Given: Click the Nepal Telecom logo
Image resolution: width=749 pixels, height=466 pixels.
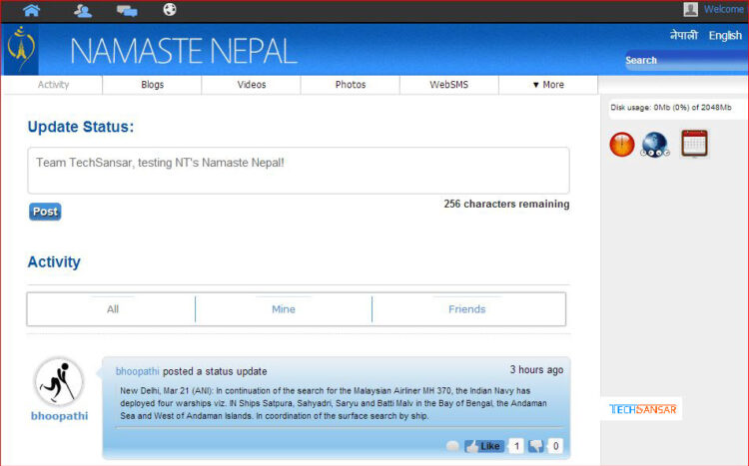Looking at the screenshot, I should pyautogui.click(x=20, y=49).
